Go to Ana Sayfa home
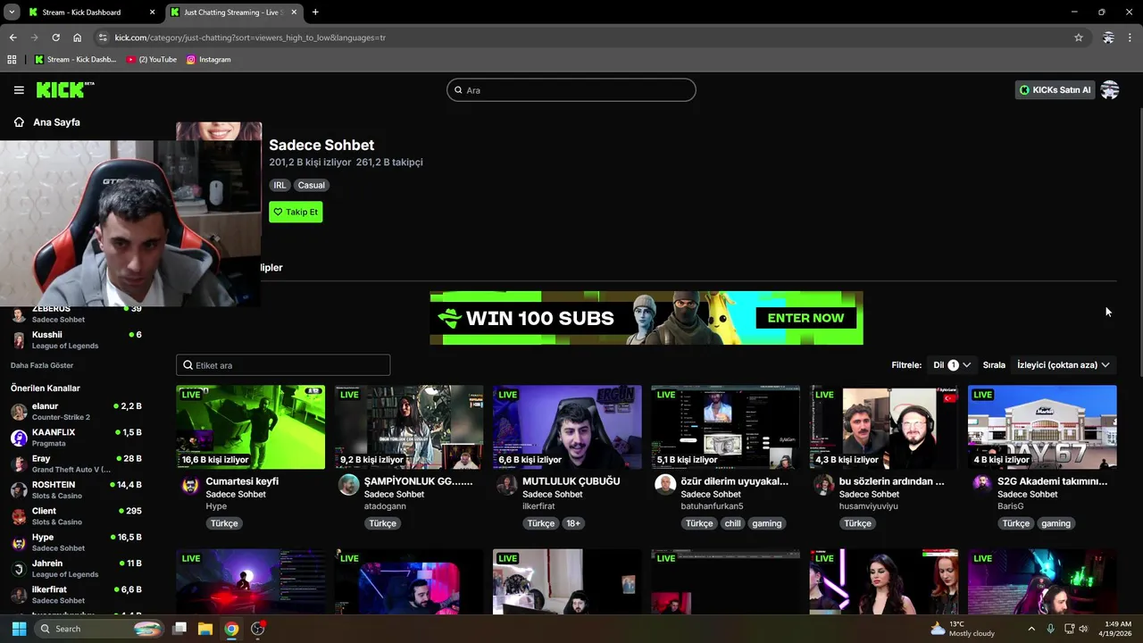The image size is (1143, 643). (47, 122)
